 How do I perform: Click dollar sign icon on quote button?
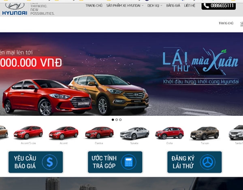coord(49,162)
